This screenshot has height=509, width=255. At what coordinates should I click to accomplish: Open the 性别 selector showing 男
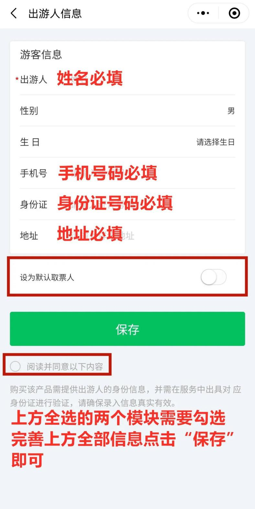click(x=127, y=111)
